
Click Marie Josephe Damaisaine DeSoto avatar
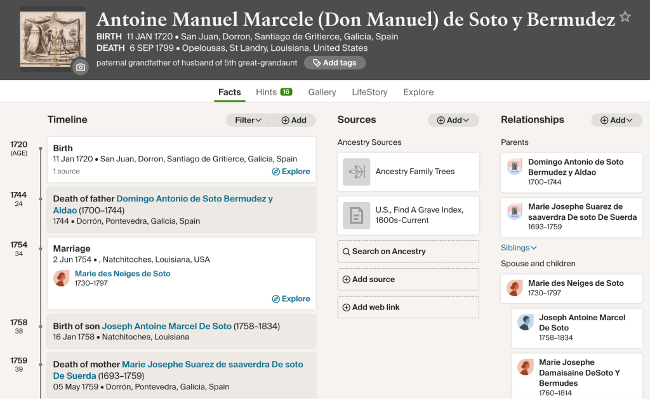pos(525,367)
